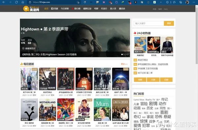Open the Top 2 hot thumbnail labeled 1080P
The height and width of the screenshot is (130, 198).
click(154, 45)
